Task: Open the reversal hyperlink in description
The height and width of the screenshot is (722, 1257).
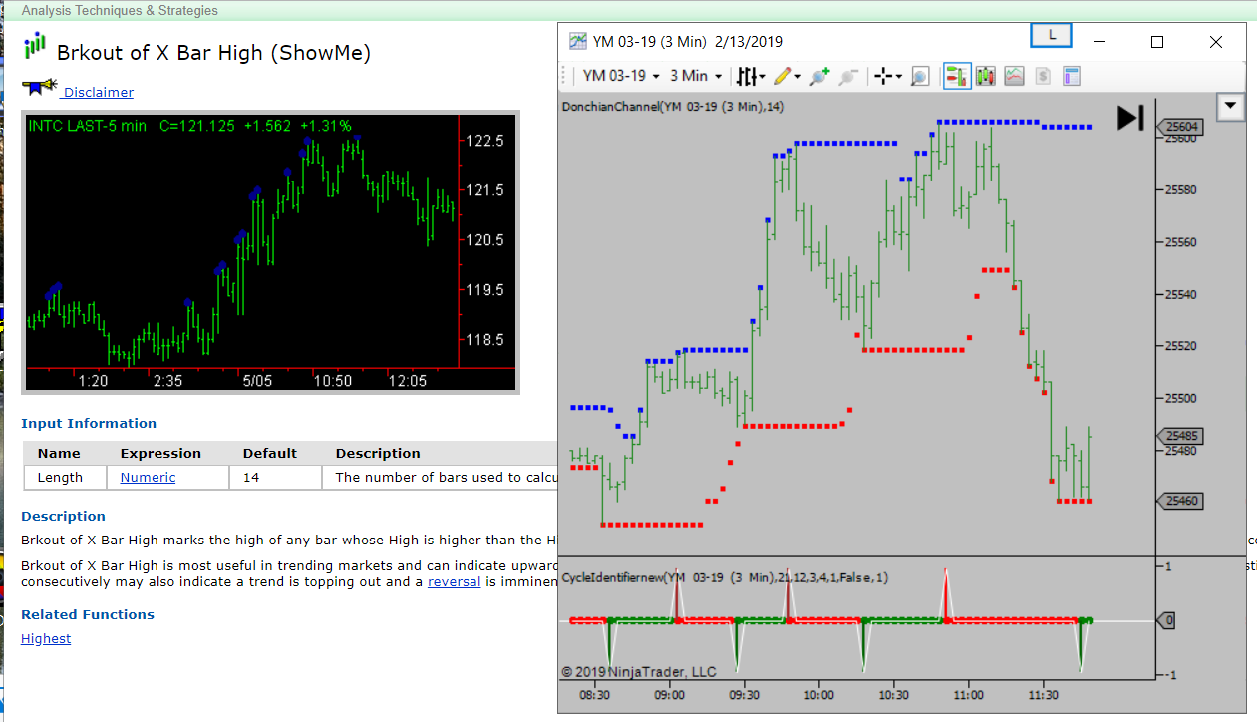Action: click(x=455, y=581)
